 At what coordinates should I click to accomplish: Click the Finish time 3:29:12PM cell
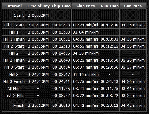tap(38, 105)
